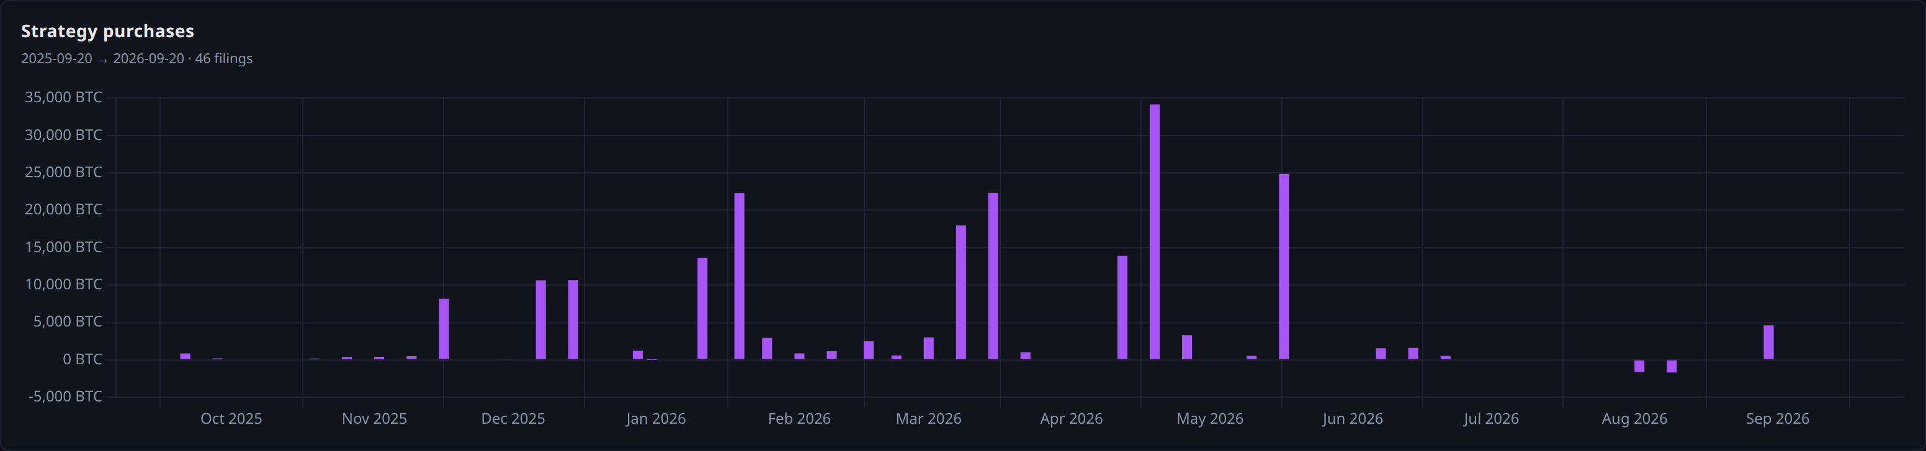
Task: Click the "Nov 2025" month label
Action: [x=375, y=418]
